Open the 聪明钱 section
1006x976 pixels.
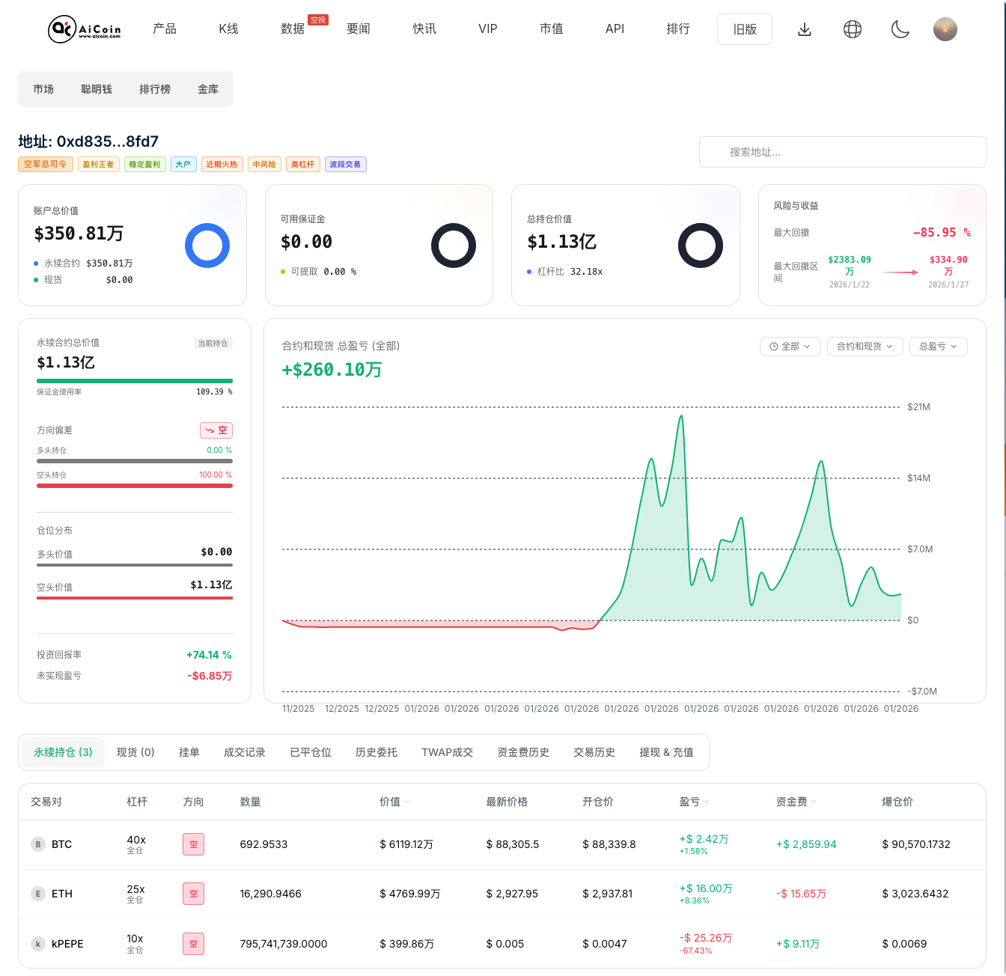pos(97,88)
